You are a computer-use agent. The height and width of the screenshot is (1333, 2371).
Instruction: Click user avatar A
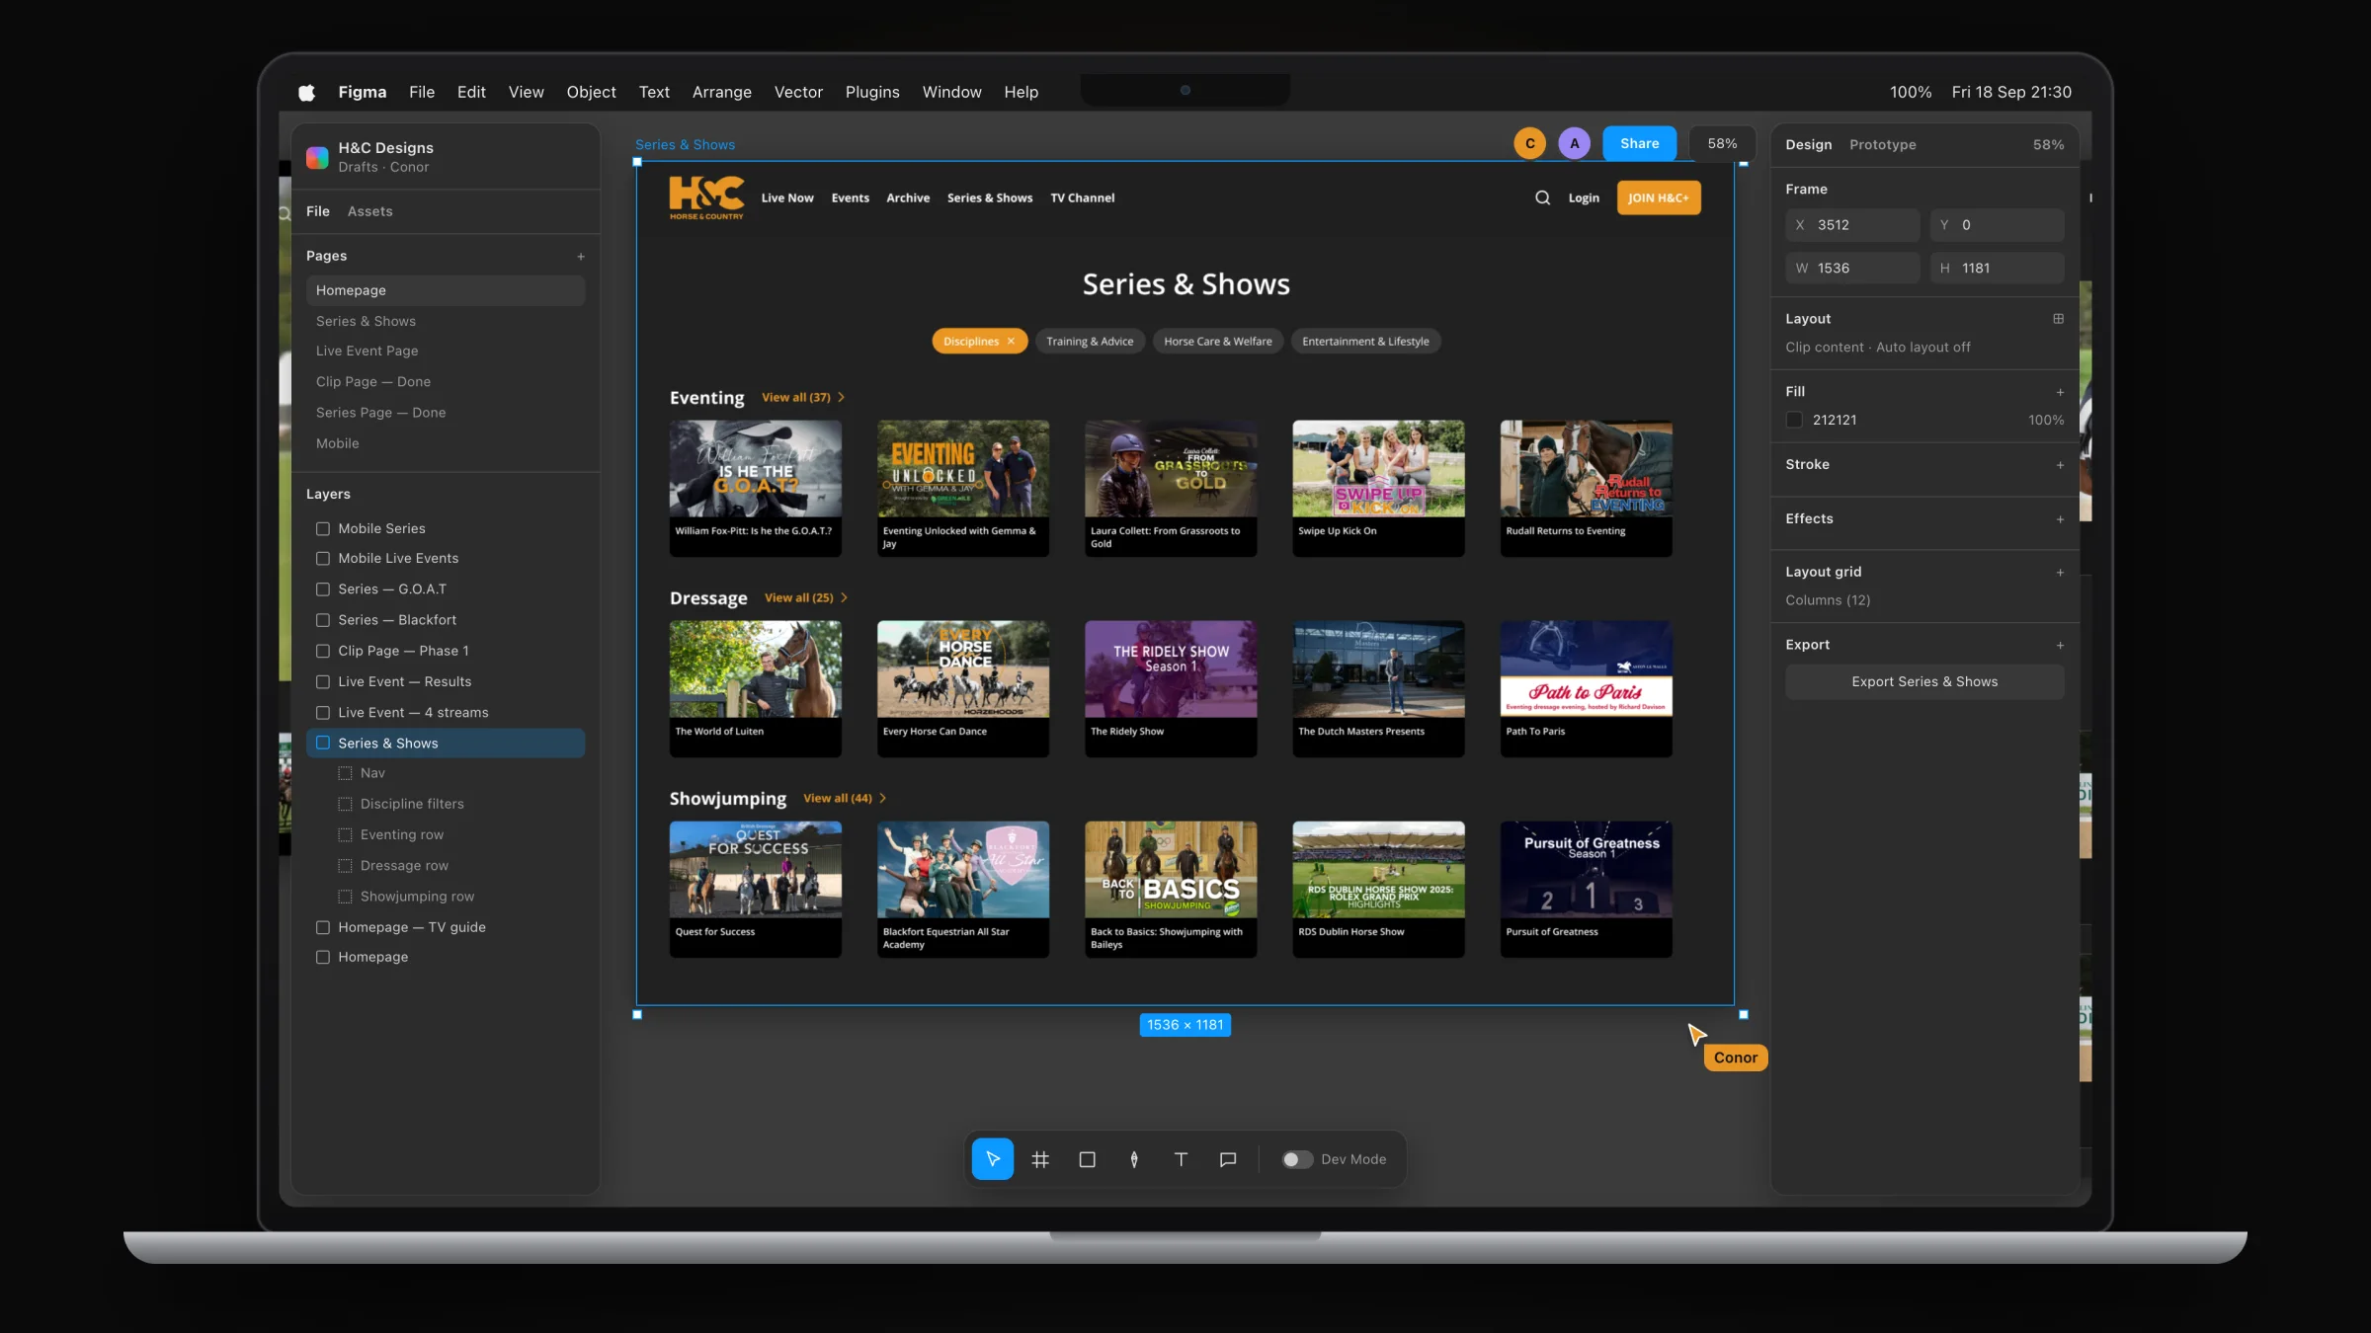point(1574,143)
